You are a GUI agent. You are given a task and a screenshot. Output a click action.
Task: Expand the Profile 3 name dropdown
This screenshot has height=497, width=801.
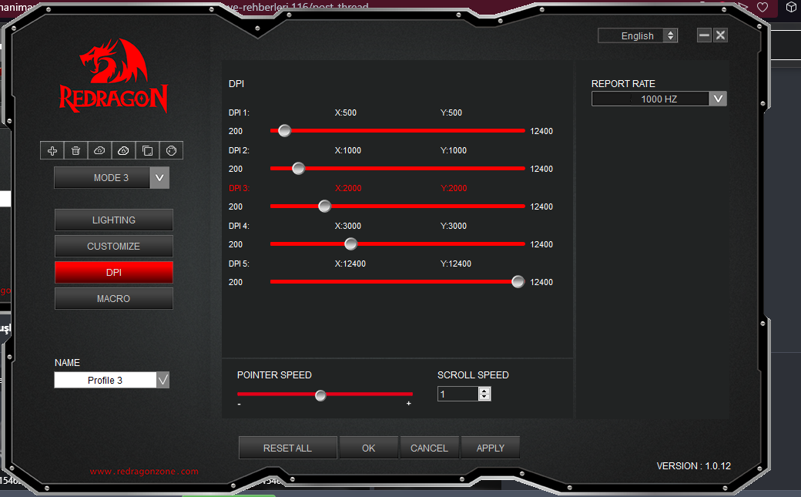coord(163,380)
